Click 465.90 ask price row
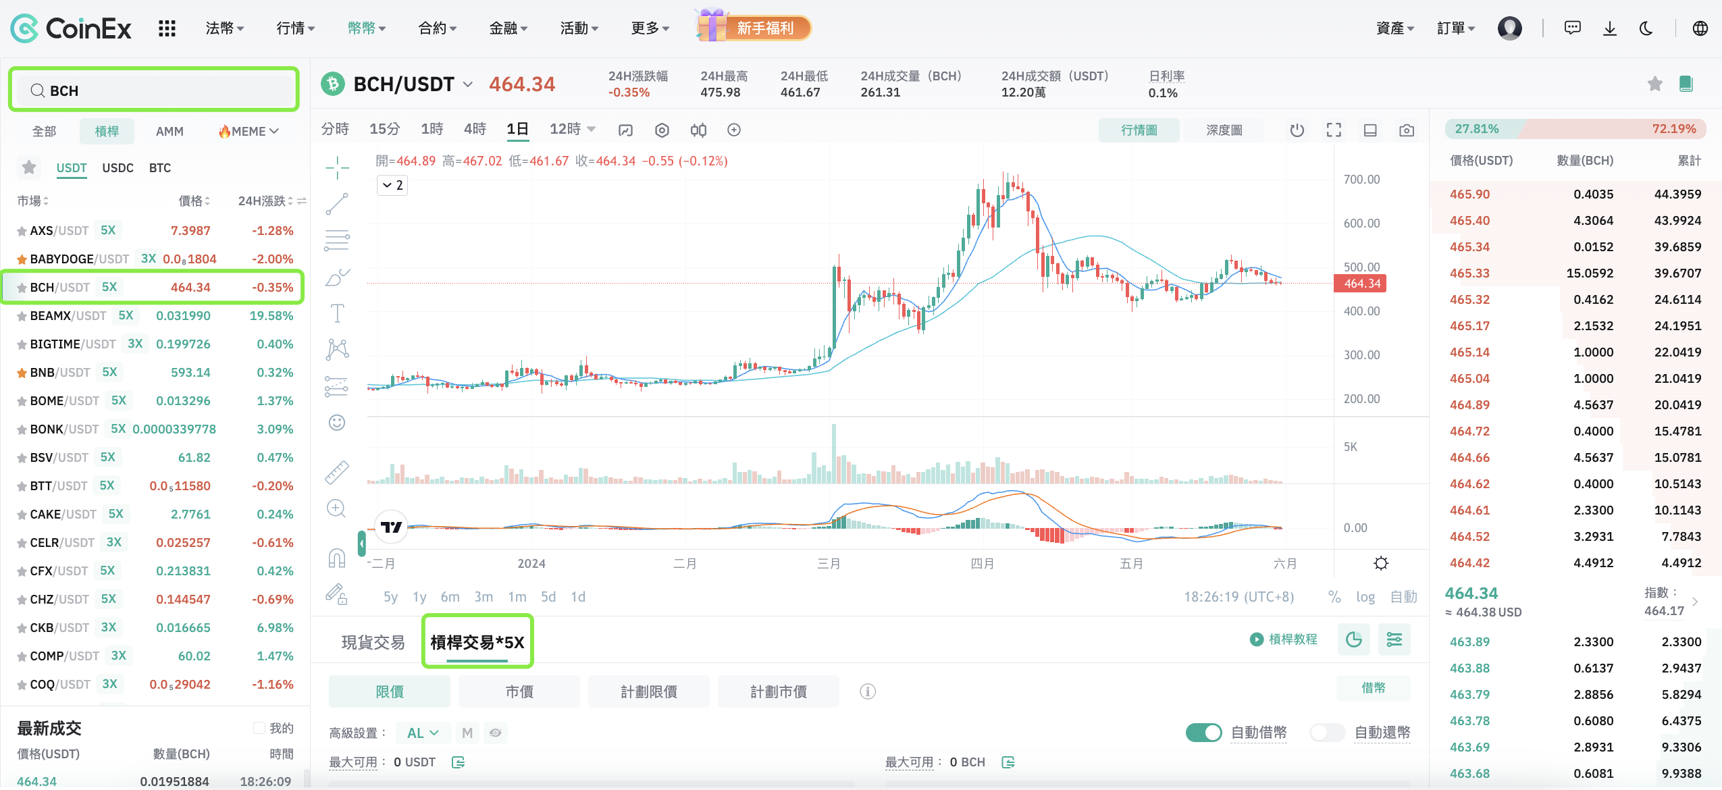Image resolution: width=1722 pixels, height=790 pixels. tap(1575, 194)
